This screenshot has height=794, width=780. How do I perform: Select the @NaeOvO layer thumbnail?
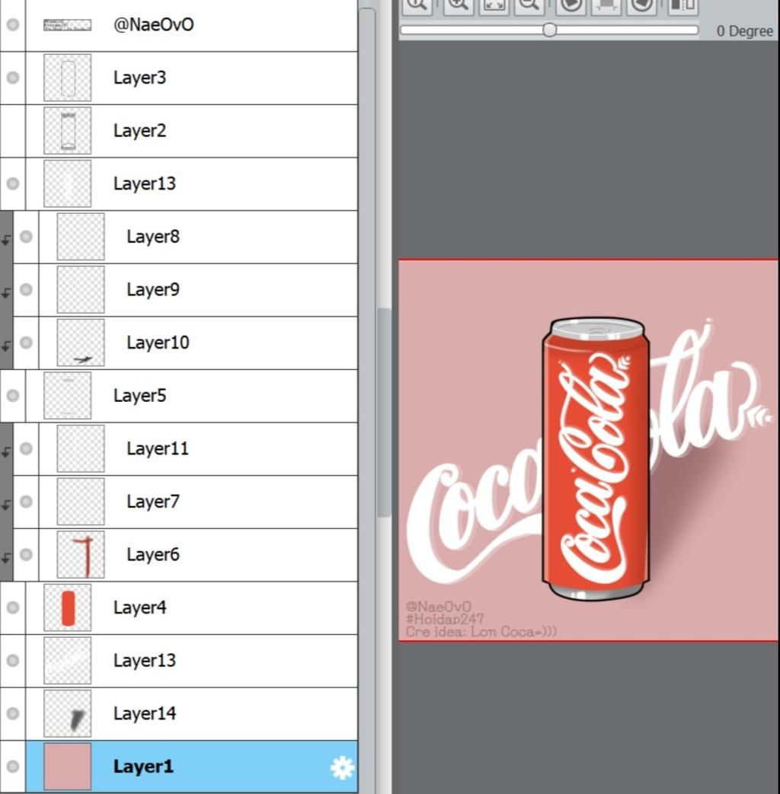(x=67, y=24)
